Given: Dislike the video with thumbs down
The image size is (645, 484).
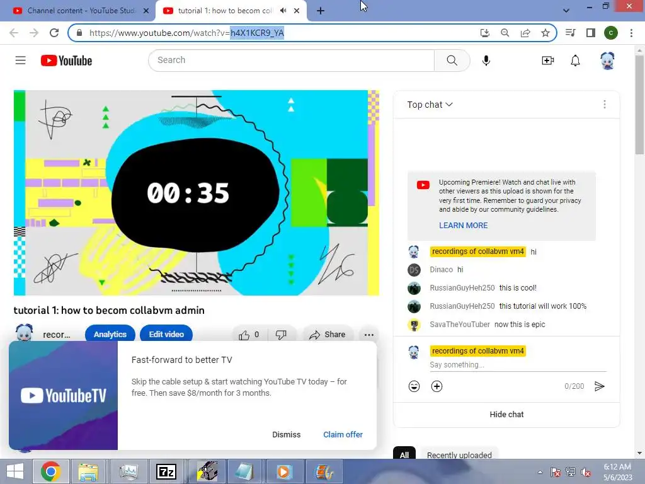Looking at the screenshot, I should [281, 335].
